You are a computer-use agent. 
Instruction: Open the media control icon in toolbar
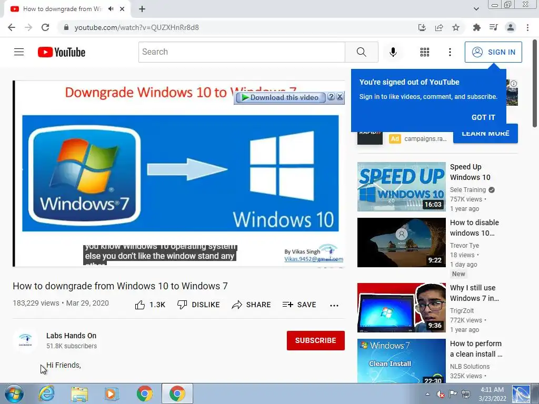point(494,27)
